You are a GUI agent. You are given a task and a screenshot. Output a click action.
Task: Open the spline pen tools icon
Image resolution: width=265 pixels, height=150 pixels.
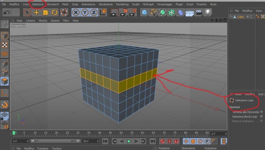[154, 13]
